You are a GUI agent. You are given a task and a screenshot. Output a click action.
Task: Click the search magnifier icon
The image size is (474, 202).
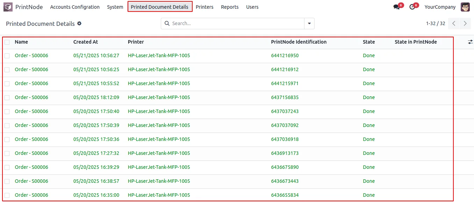click(x=167, y=23)
